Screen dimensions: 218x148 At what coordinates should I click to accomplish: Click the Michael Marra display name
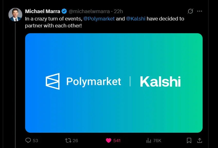coord(42,11)
